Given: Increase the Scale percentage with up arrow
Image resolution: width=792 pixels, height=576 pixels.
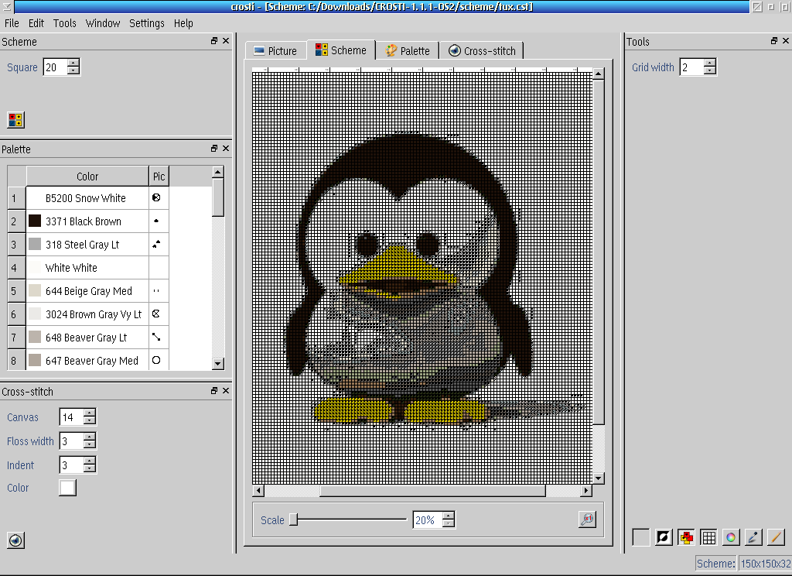Looking at the screenshot, I should tap(449, 516).
